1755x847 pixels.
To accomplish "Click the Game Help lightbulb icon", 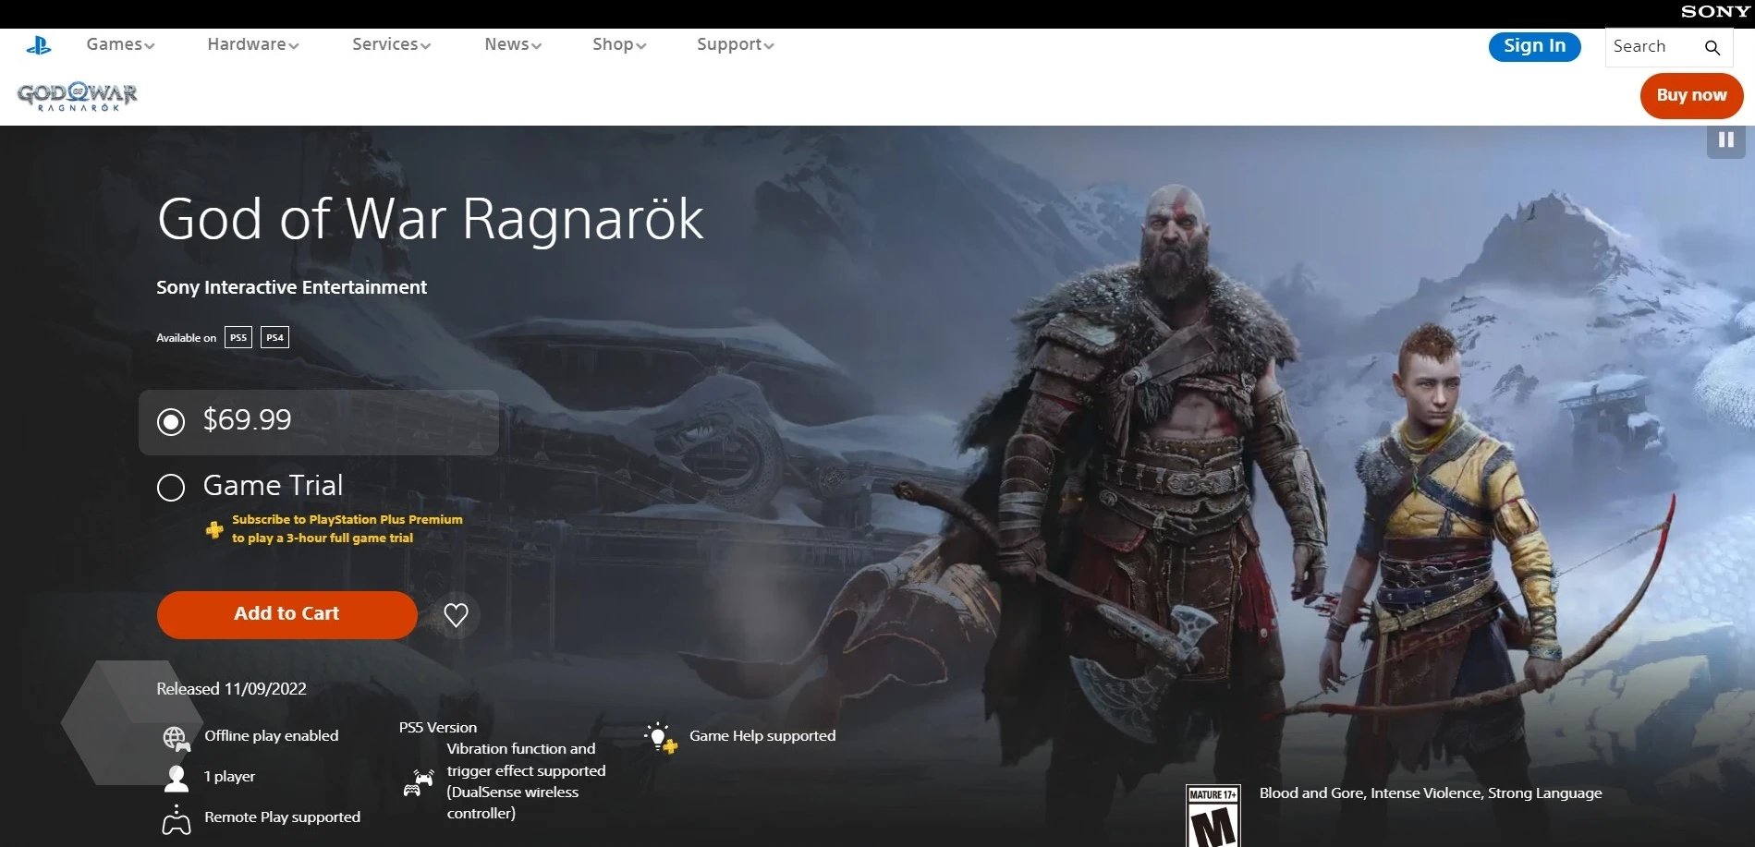I will [x=661, y=737].
